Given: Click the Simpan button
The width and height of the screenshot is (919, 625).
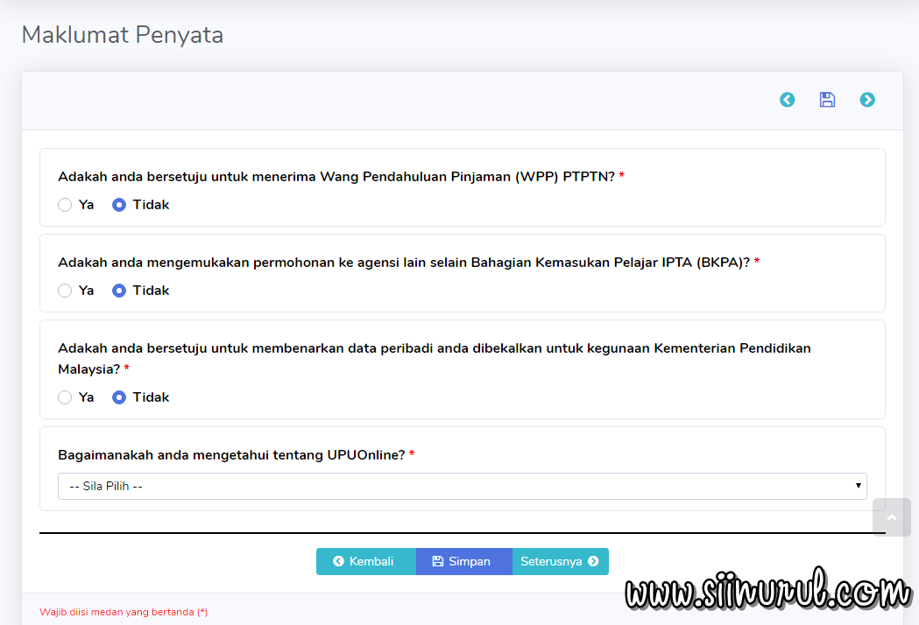Looking at the screenshot, I should (463, 561).
